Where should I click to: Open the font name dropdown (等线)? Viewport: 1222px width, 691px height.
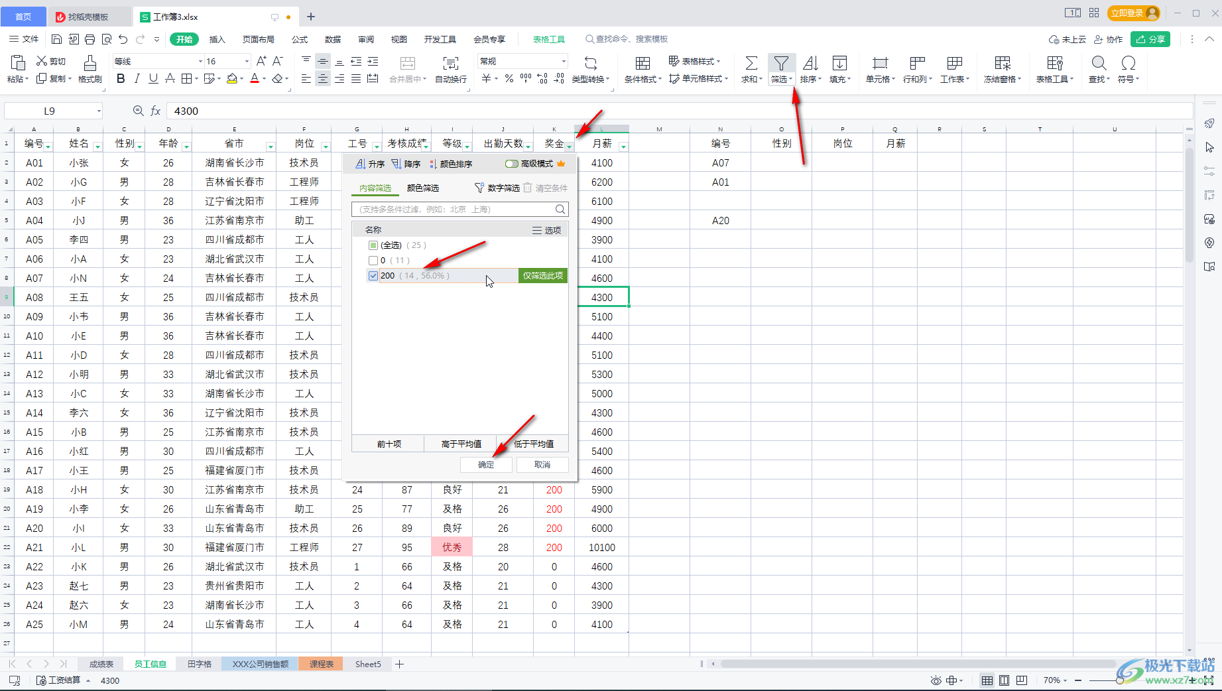pos(200,61)
